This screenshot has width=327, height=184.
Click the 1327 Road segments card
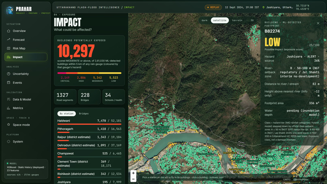(65, 97)
